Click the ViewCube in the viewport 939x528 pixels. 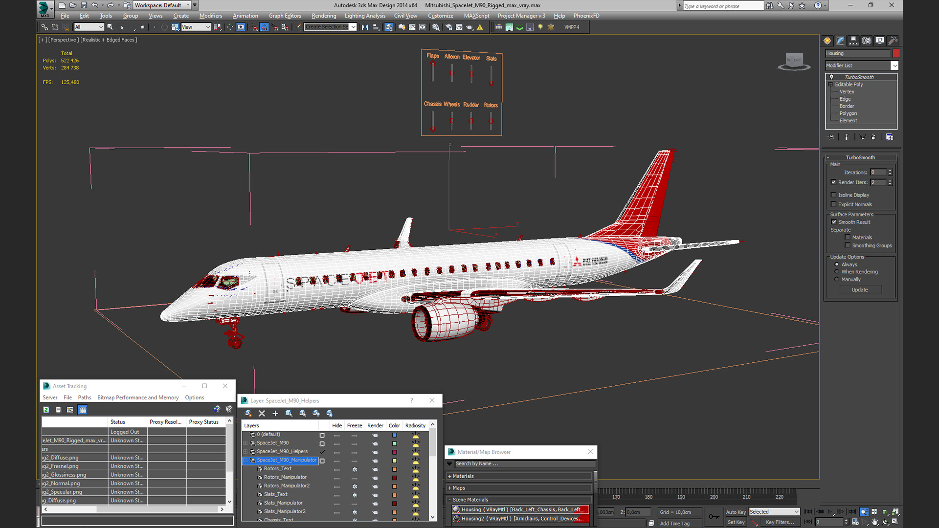(x=794, y=61)
